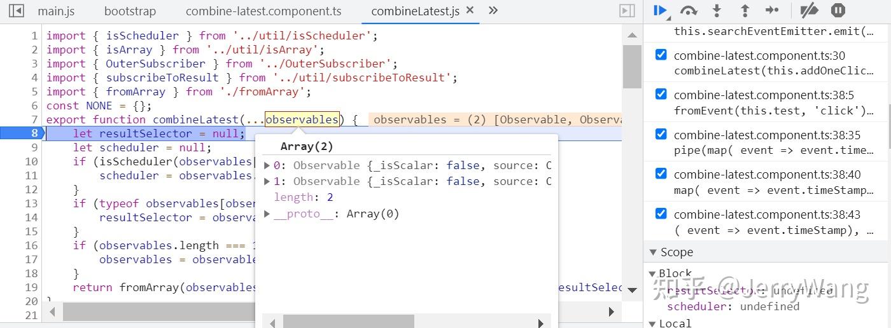Step over next function call
Screen dimensions: 891x328
tap(689, 10)
